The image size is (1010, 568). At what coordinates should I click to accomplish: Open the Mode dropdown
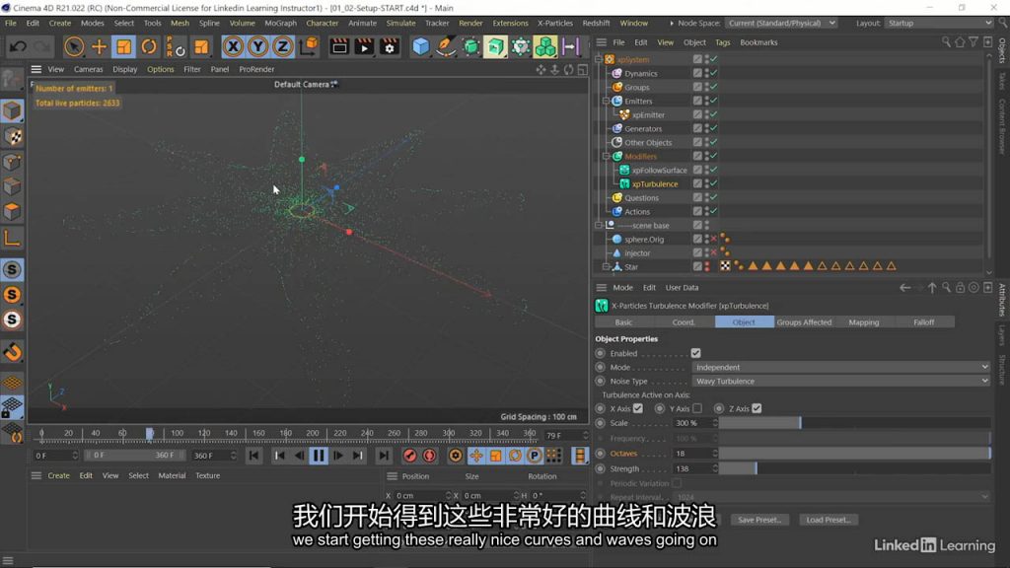point(840,367)
